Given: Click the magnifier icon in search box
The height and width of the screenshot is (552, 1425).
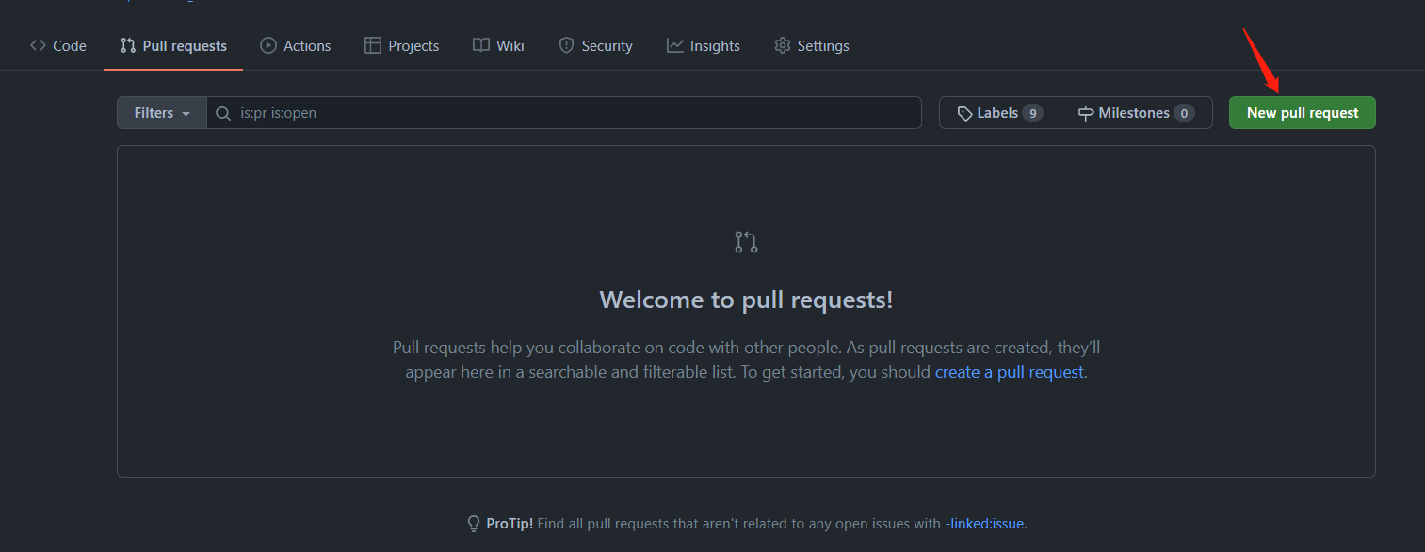Looking at the screenshot, I should point(223,113).
